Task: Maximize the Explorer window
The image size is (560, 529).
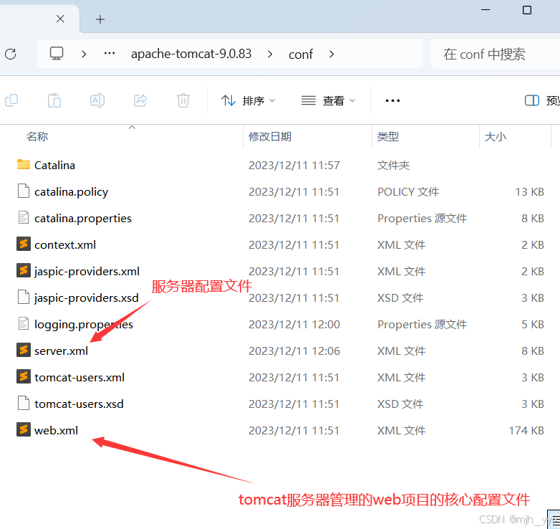Action: click(x=527, y=9)
